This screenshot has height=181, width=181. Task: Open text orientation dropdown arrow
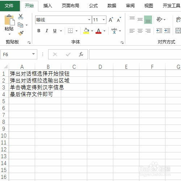[164, 20]
